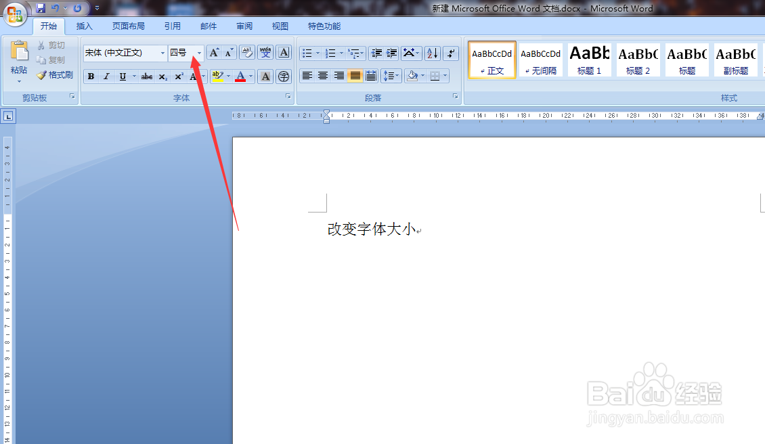Screen dimensions: 765x444
Task: Switch to the 页面布局 ribbon tab
Action: [128, 26]
